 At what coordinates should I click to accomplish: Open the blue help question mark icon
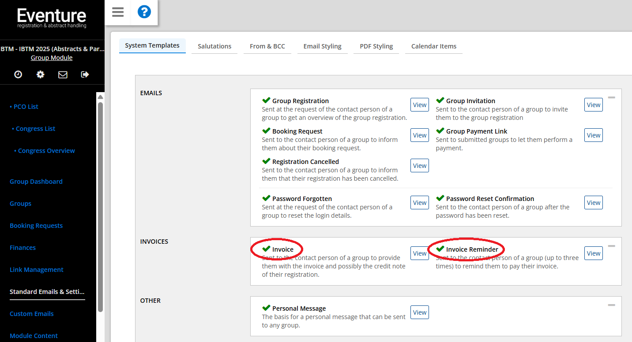click(144, 12)
